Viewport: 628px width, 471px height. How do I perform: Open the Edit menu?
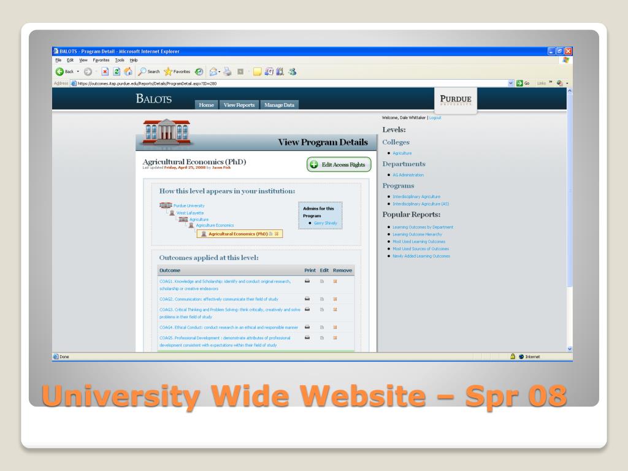[x=70, y=60]
